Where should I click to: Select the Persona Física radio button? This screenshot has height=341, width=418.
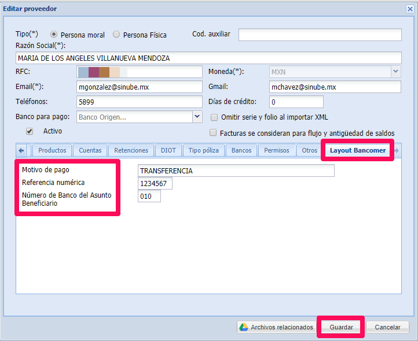click(x=116, y=34)
